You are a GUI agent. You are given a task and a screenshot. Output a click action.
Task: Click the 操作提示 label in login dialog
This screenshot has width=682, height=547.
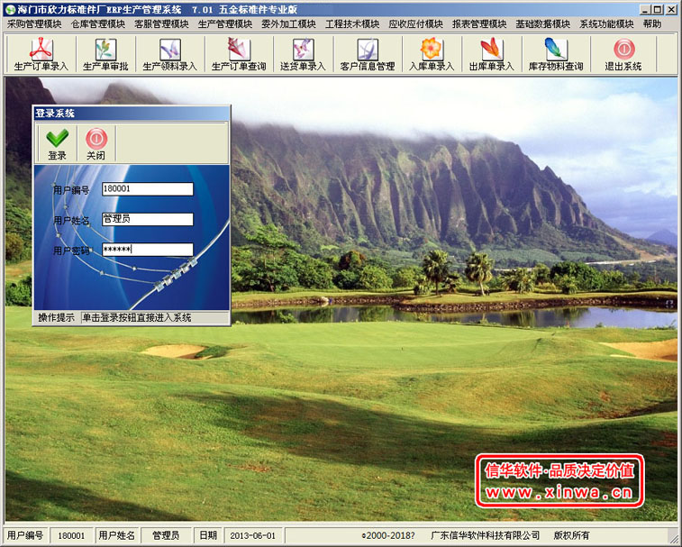click(x=57, y=318)
